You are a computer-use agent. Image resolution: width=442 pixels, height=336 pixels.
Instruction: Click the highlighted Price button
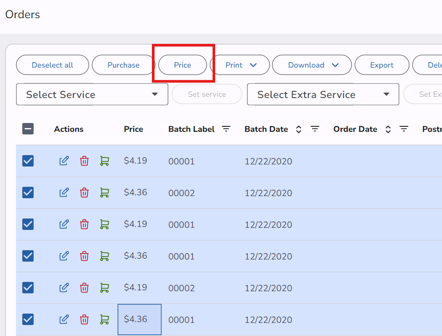coord(183,65)
